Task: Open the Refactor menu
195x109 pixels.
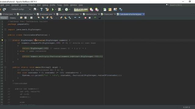Action: (32, 5)
